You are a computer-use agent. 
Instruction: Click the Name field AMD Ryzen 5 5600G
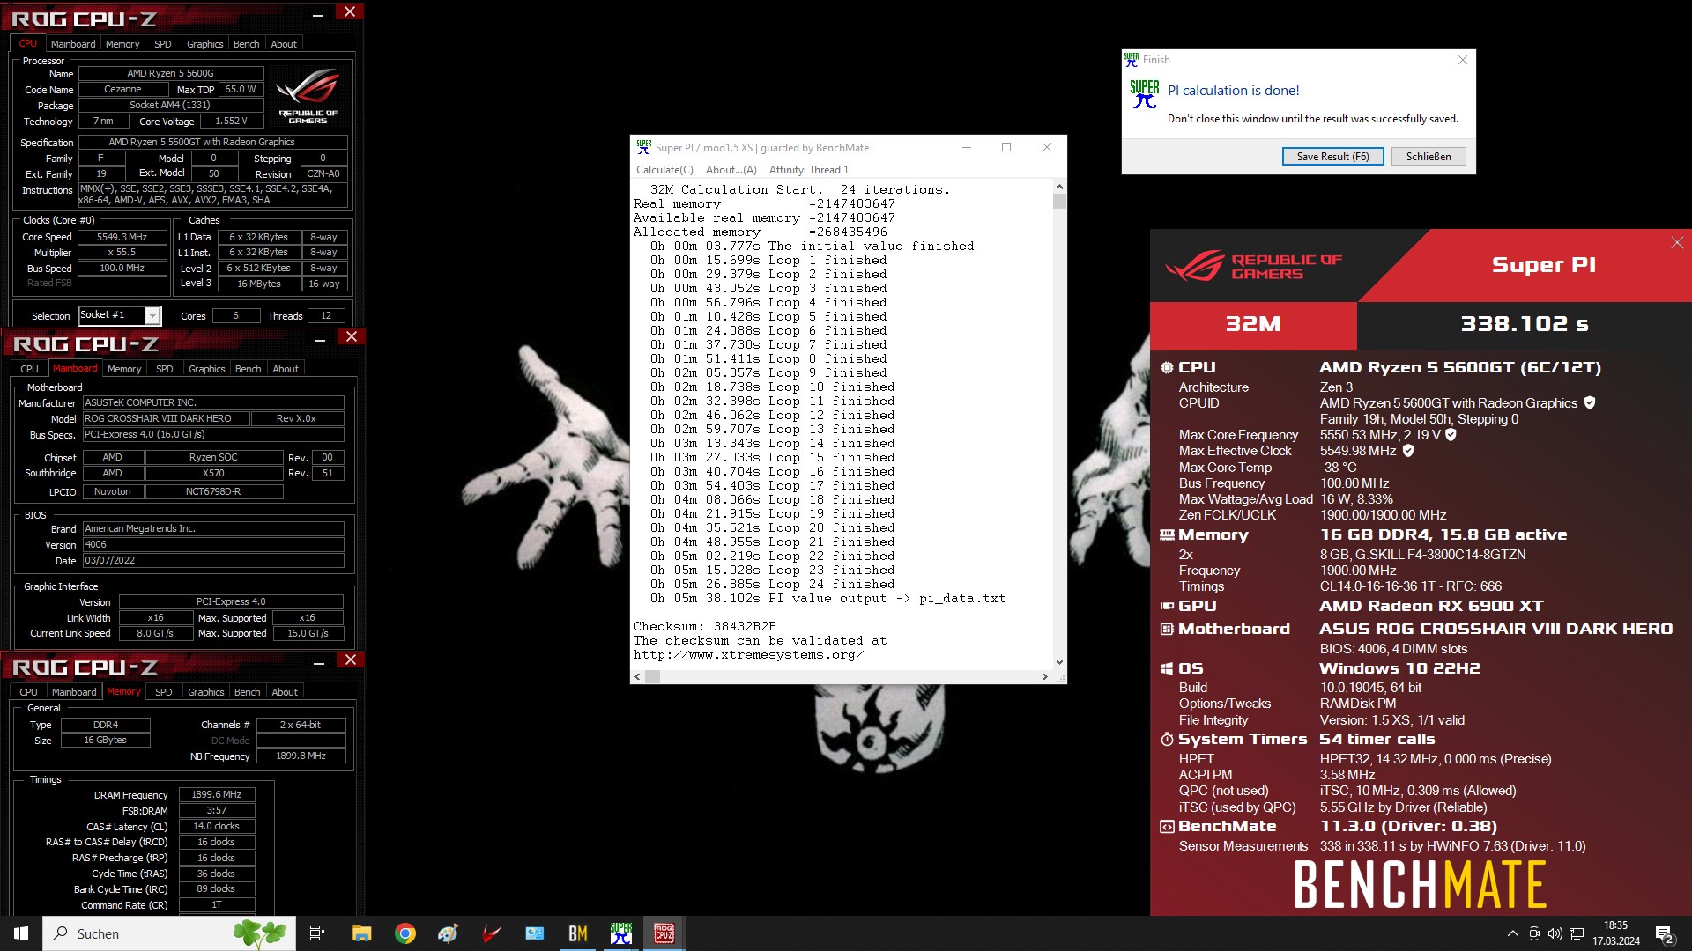pyautogui.click(x=171, y=73)
